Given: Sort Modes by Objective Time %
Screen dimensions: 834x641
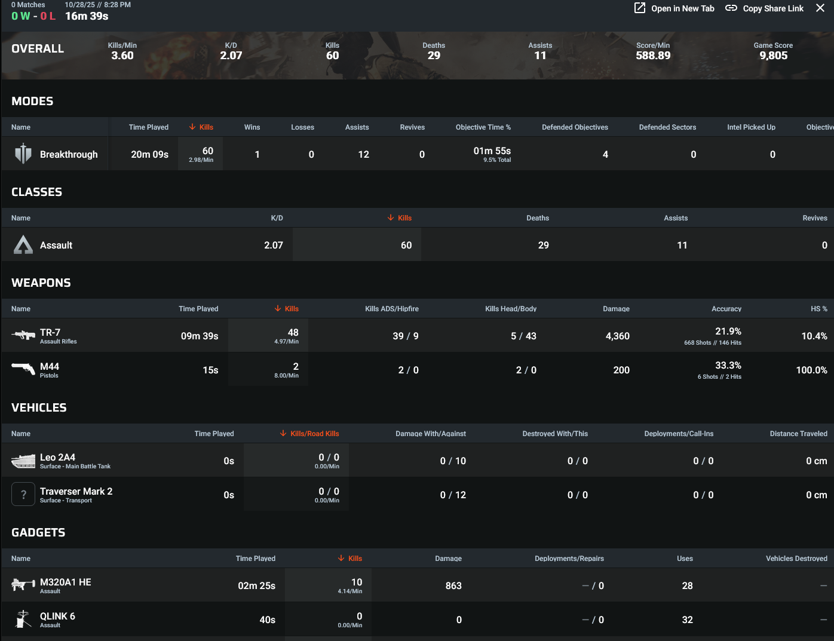Looking at the screenshot, I should coord(483,127).
